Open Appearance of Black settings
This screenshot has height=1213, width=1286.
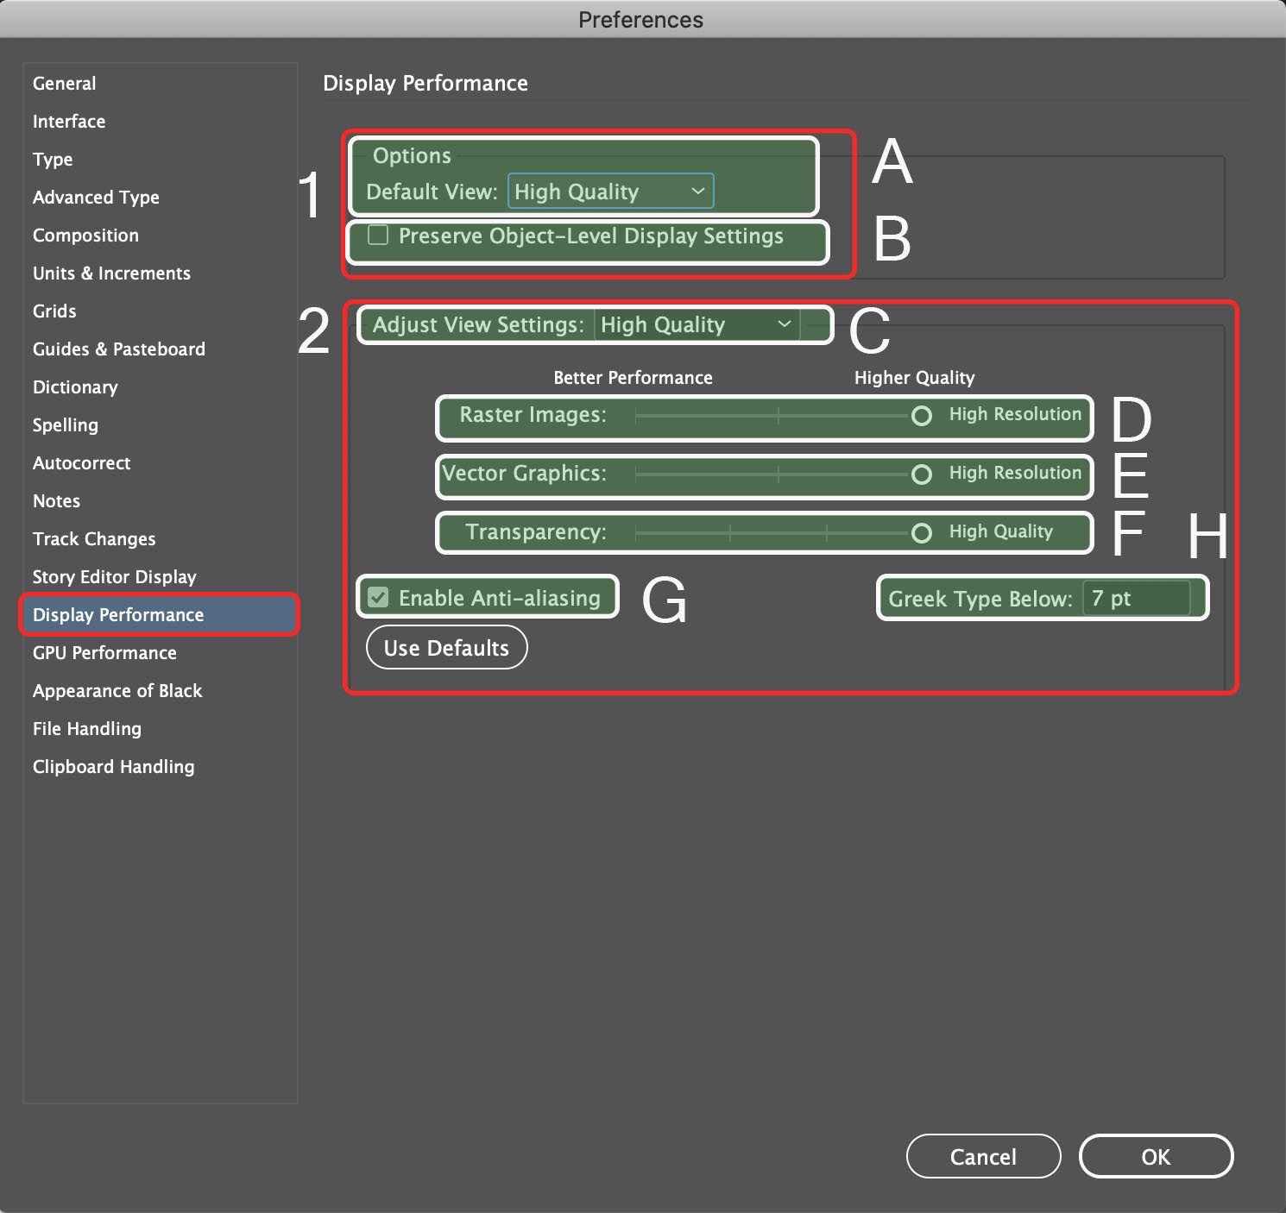pyautogui.click(x=117, y=691)
